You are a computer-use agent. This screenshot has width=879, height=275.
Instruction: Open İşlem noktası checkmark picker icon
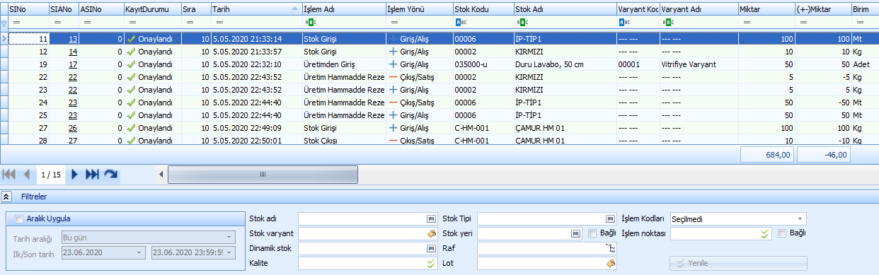[x=765, y=233]
